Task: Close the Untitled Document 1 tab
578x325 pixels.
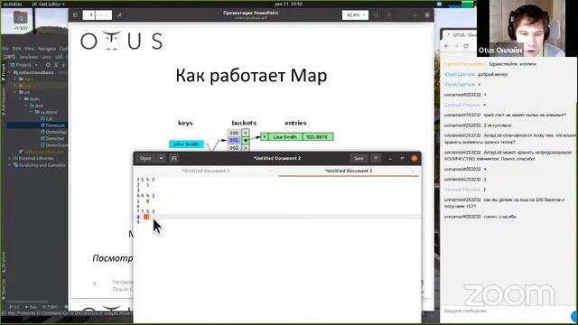Action: click(270, 171)
